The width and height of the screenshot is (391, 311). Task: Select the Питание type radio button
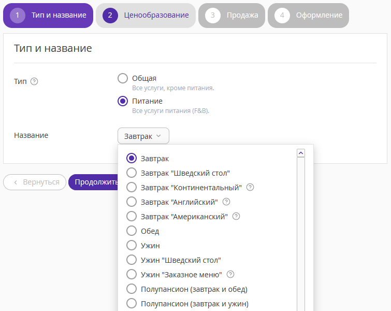123,101
